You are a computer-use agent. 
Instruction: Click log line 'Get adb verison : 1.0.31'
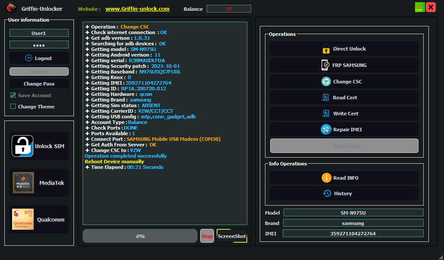pyautogui.click(x=118, y=38)
